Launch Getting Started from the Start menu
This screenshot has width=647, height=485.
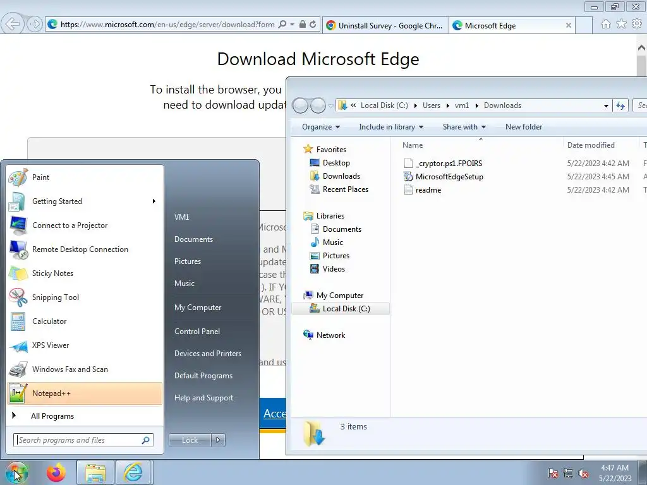click(x=85, y=201)
